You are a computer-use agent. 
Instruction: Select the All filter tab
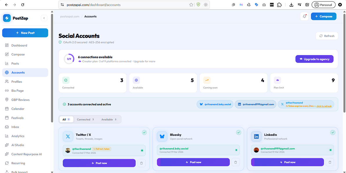[66, 119]
